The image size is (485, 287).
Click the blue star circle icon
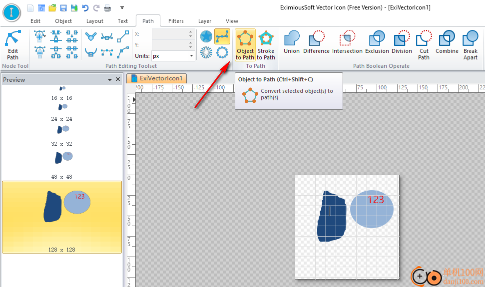206,36
